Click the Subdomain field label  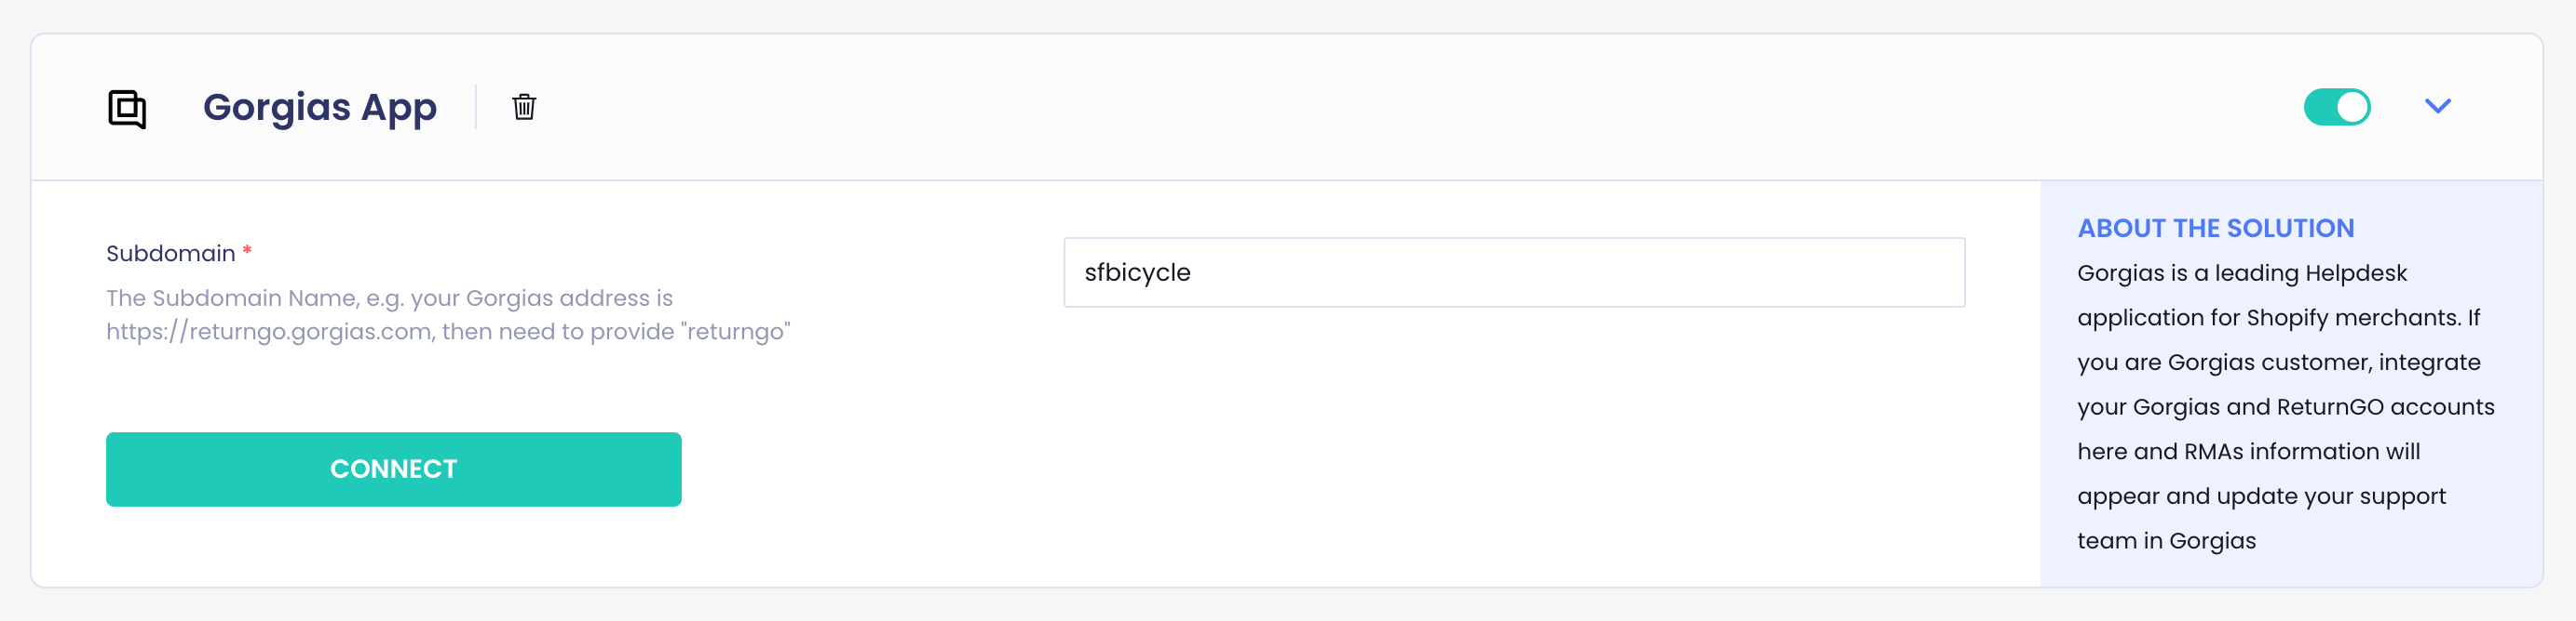170,254
